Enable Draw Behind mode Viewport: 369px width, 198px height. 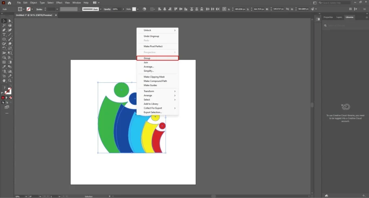tap(7, 102)
